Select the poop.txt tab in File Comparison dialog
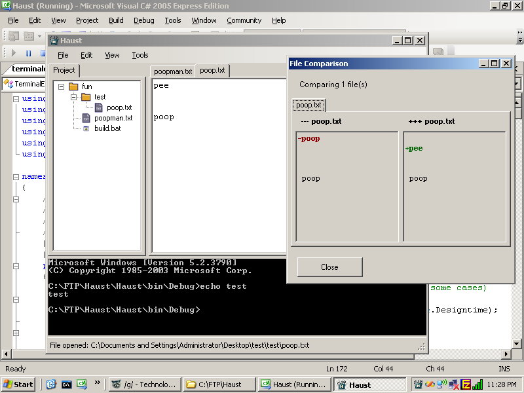 (309, 105)
